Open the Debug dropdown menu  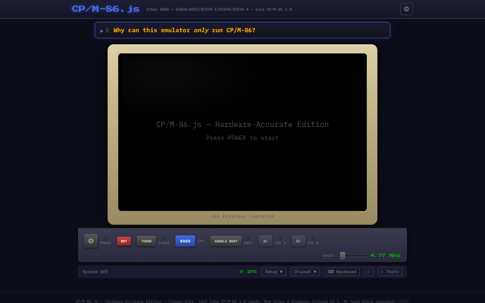click(x=274, y=272)
